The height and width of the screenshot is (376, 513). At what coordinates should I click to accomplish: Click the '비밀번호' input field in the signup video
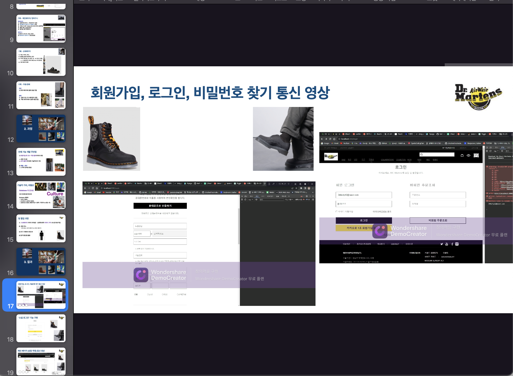tap(160, 255)
